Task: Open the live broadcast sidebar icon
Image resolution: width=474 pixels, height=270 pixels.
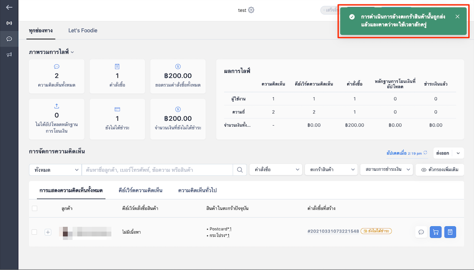Action: coord(9,23)
